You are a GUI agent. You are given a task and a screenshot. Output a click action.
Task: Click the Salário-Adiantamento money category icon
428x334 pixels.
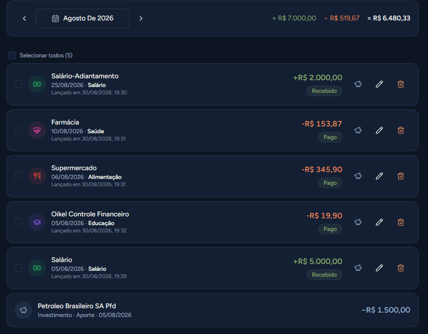[x=37, y=84]
